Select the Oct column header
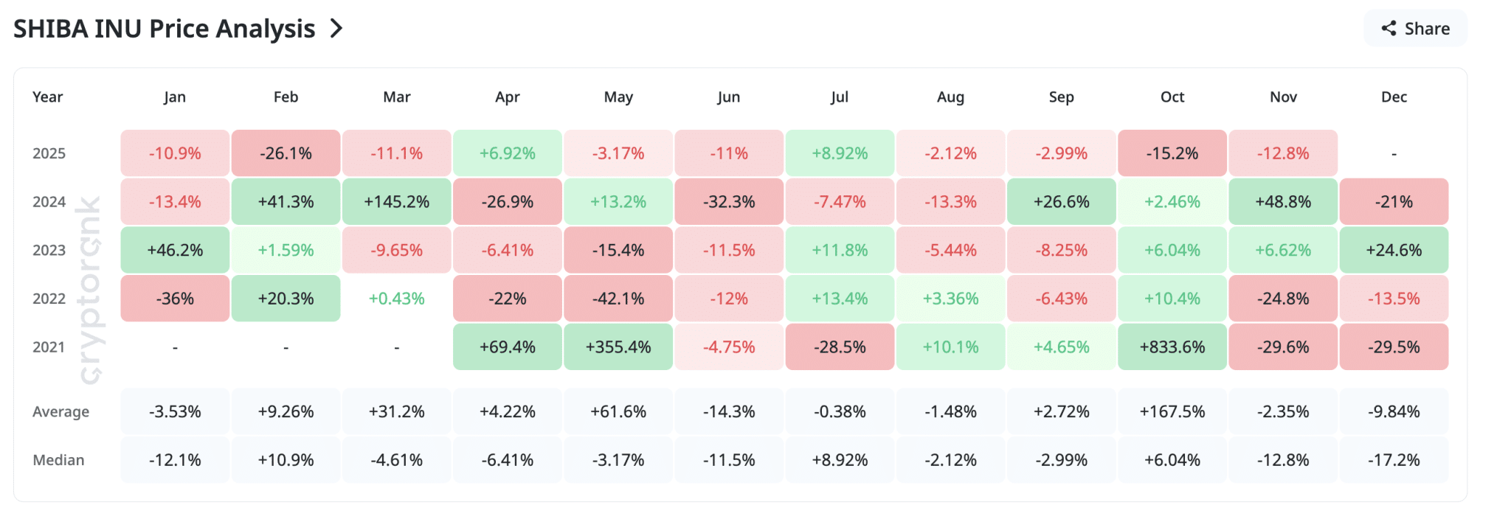Viewport: 1511px width, 505px height. click(1172, 97)
